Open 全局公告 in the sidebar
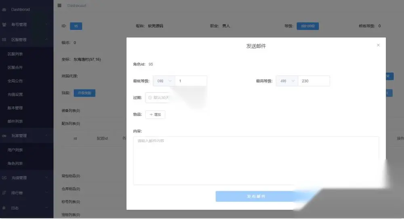This screenshot has height=219, width=404. pos(15,81)
